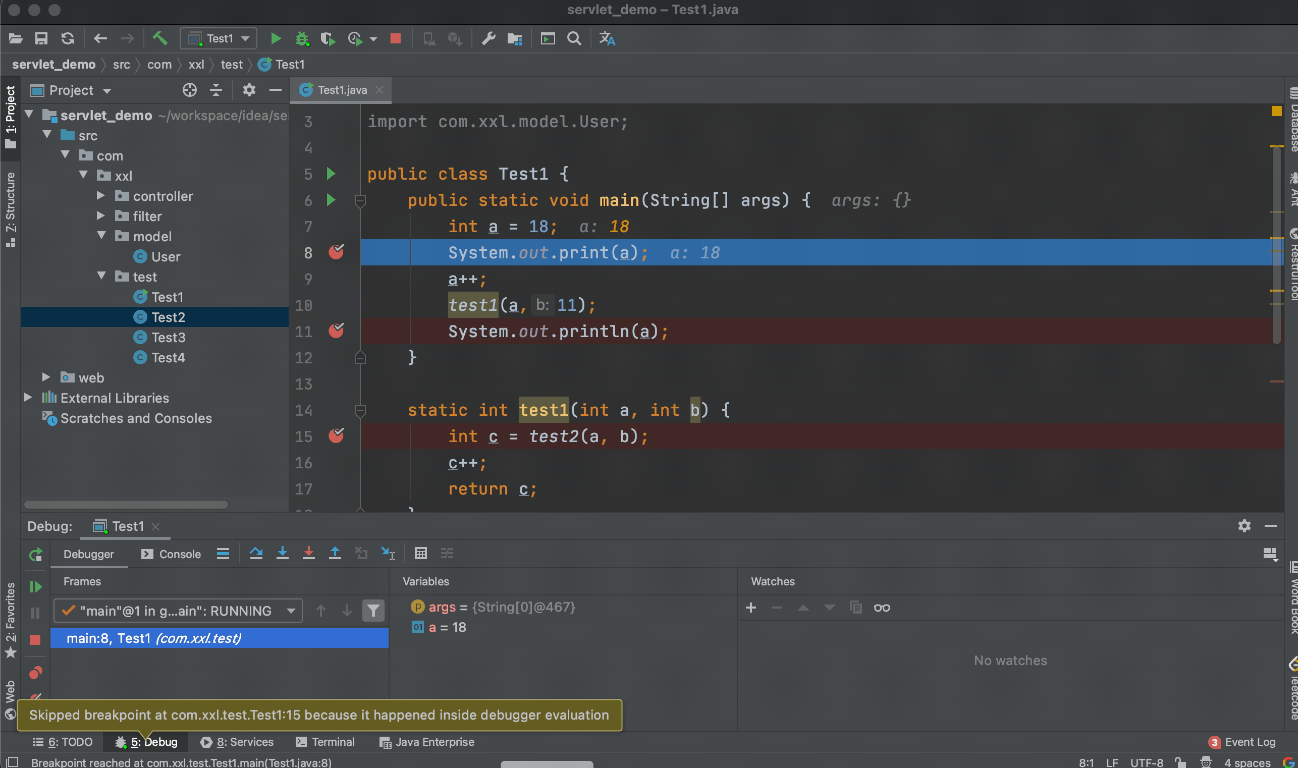
Task: Toggle the breakpoint on line 11
Action: point(337,331)
